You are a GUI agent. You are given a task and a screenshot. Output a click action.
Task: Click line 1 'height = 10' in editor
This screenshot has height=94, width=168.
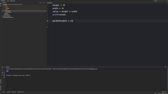point(59,5)
